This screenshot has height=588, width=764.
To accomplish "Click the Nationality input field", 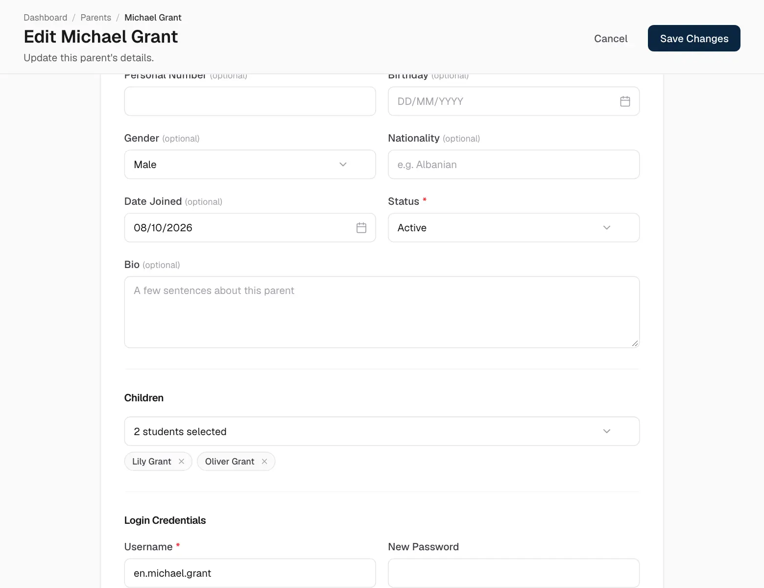I will pos(514,165).
